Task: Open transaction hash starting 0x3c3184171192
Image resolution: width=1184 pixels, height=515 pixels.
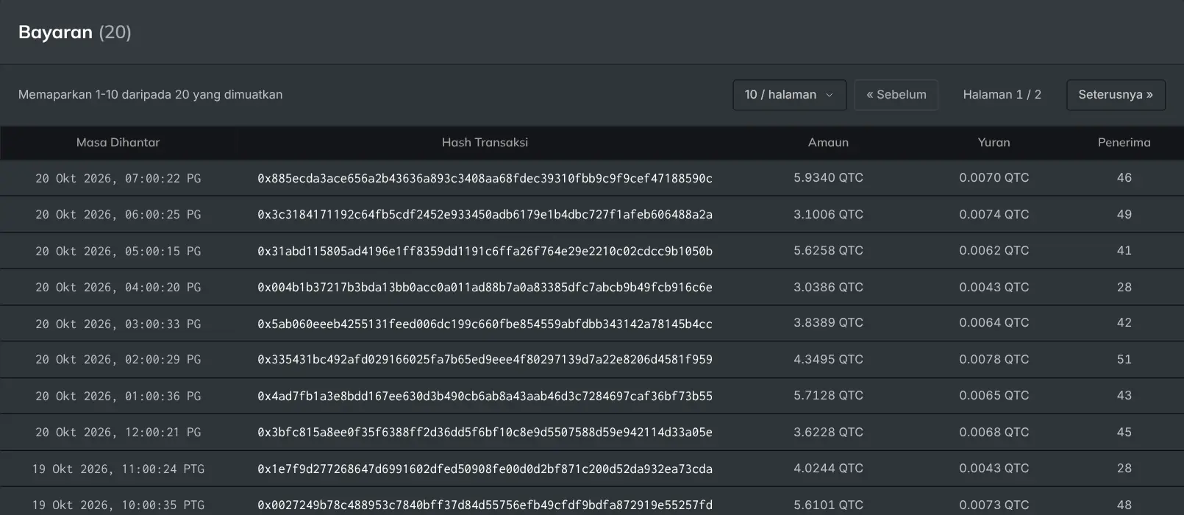Action: (485, 215)
